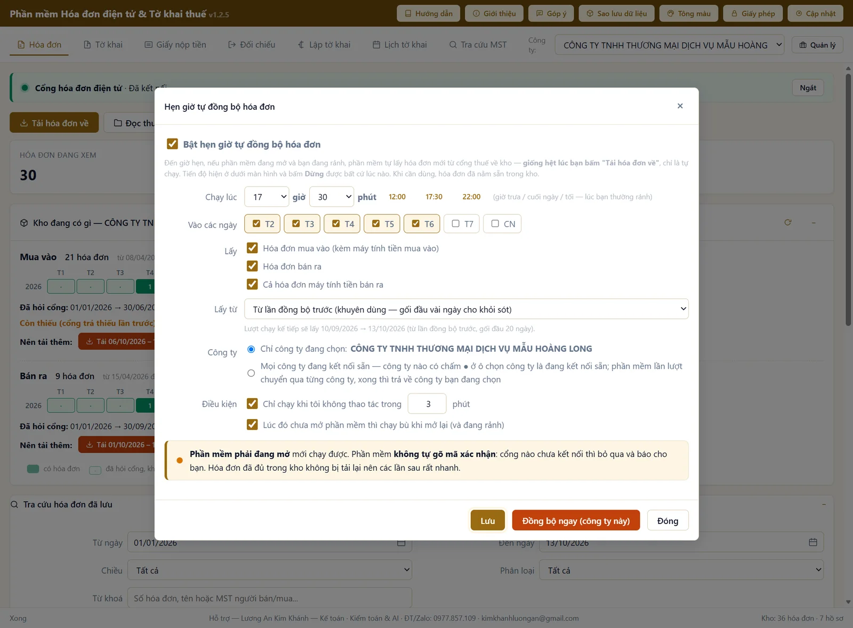Open Tông màu theme picker
The height and width of the screenshot is (628, 853).
689,13
